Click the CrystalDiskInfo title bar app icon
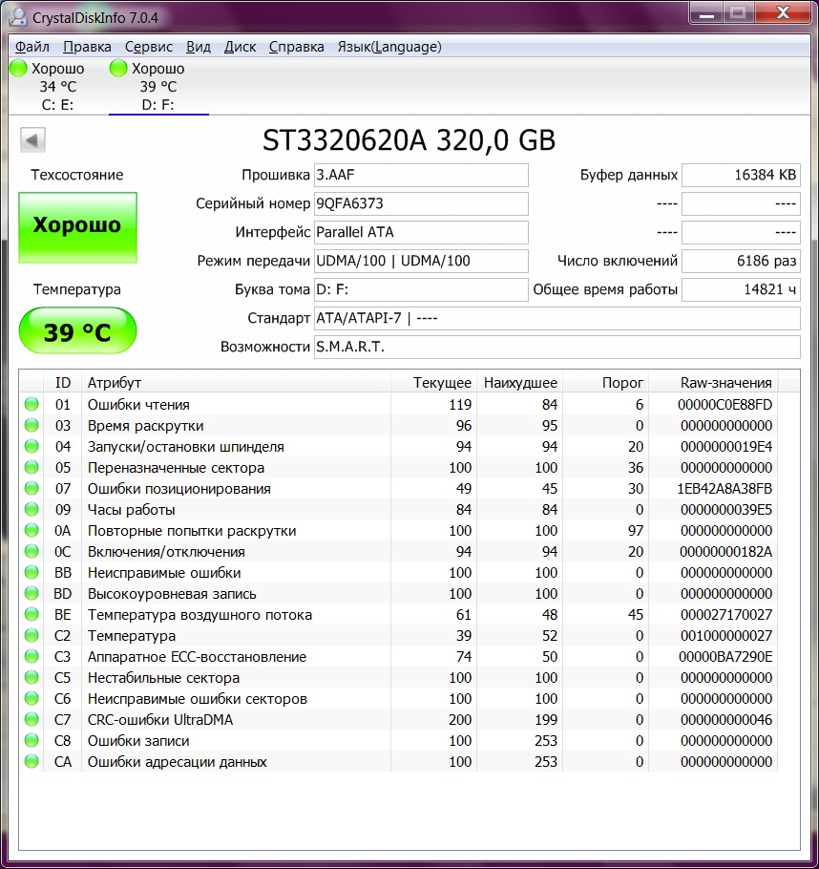This screenshot has width=819, height=869. point(18,15)
